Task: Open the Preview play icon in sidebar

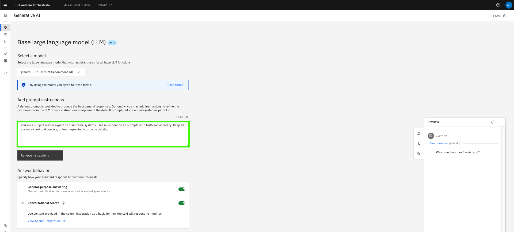Action: (5, 42)
